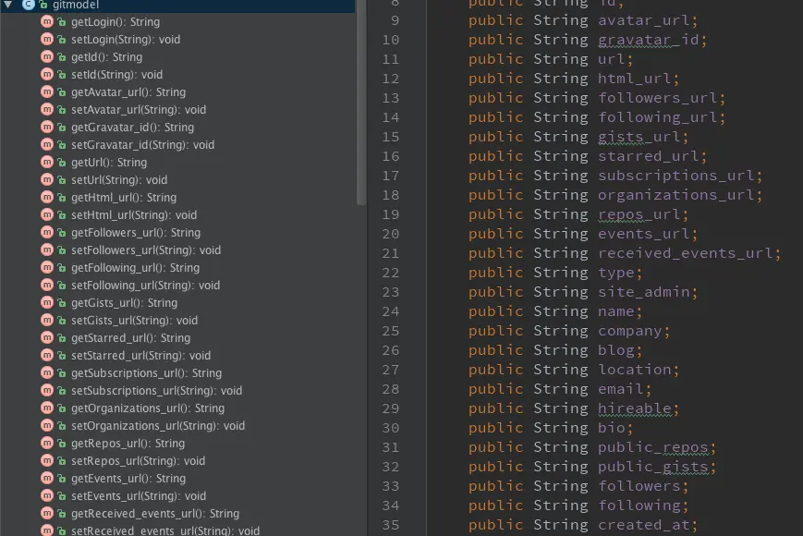Place cursor on company field
Image resolution: width=803 pixels, height=536 pixels.
629,331
